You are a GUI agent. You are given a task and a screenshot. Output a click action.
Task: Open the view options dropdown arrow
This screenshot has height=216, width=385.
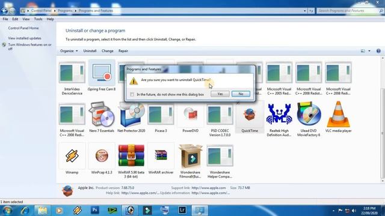(x=369, y=51)
